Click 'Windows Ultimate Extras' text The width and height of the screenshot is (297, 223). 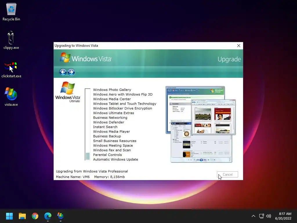coord(113,113)
